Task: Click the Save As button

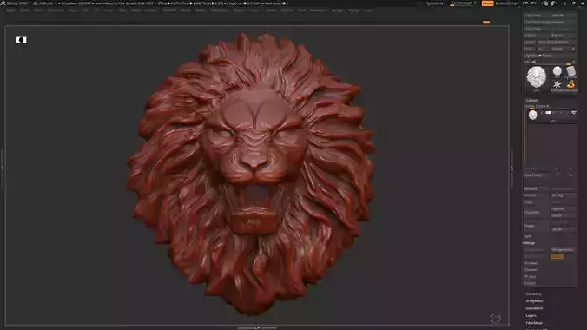Action: (564, 16)
